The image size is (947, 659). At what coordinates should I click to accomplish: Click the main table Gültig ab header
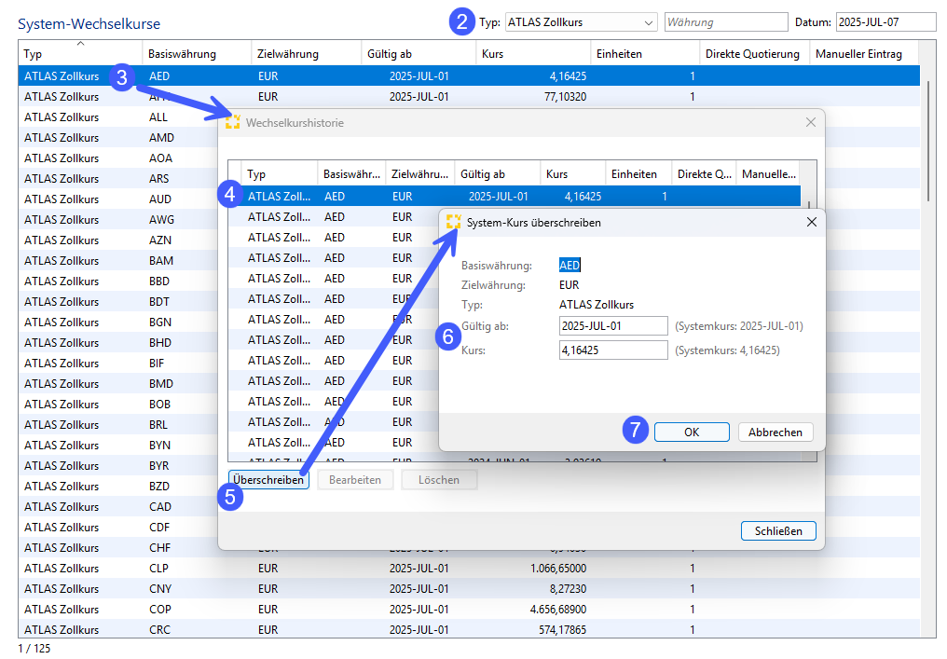419,54
